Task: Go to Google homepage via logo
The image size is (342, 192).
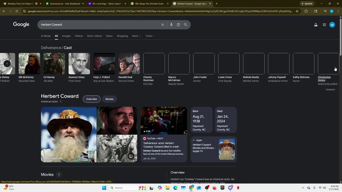Action: [x=21, y=25]
